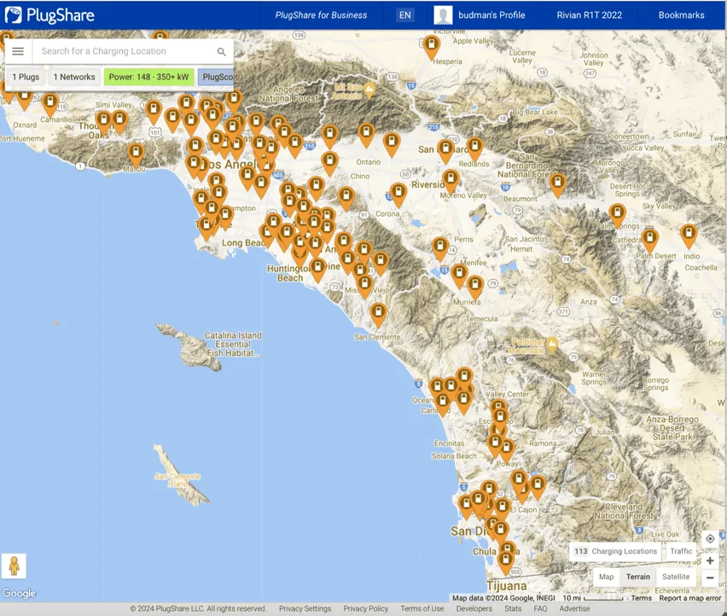Select the charger pin south of Big Bear Lake
This screenshot has height=616, width=727.
pos(557,183)
